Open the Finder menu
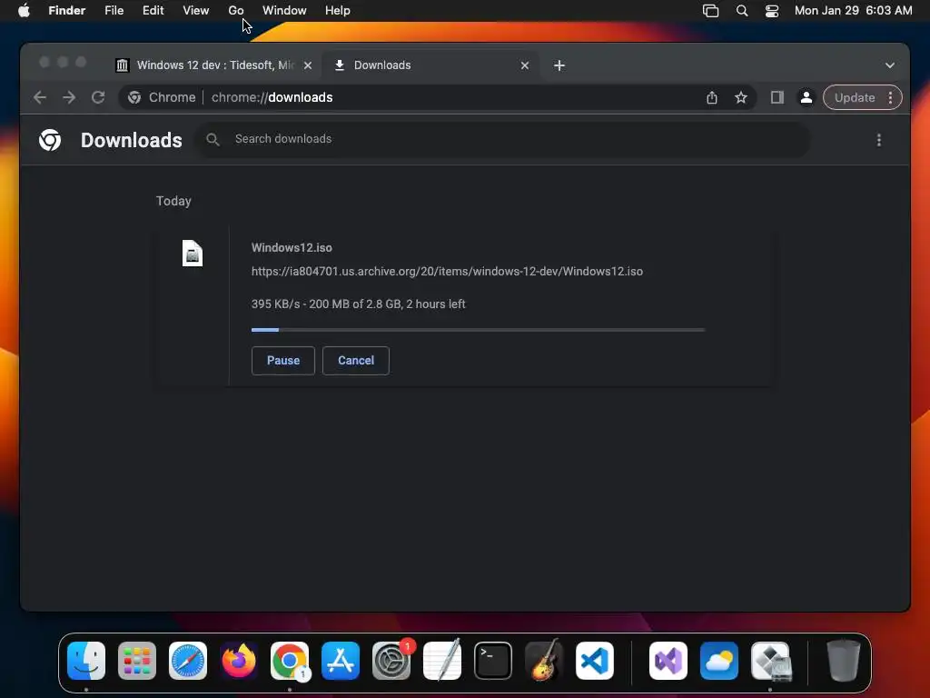The image size is (930, 698). 66,11
